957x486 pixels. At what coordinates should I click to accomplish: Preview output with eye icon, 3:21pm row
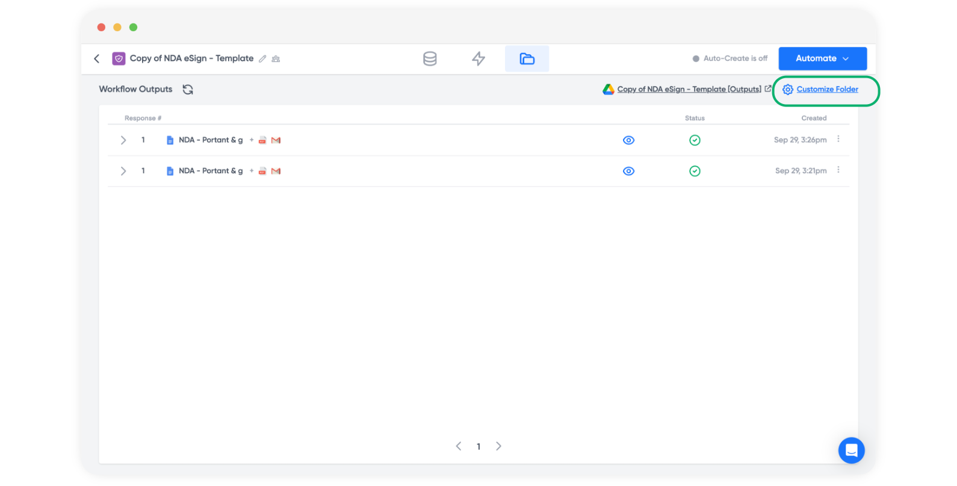[x=628, y=171]
